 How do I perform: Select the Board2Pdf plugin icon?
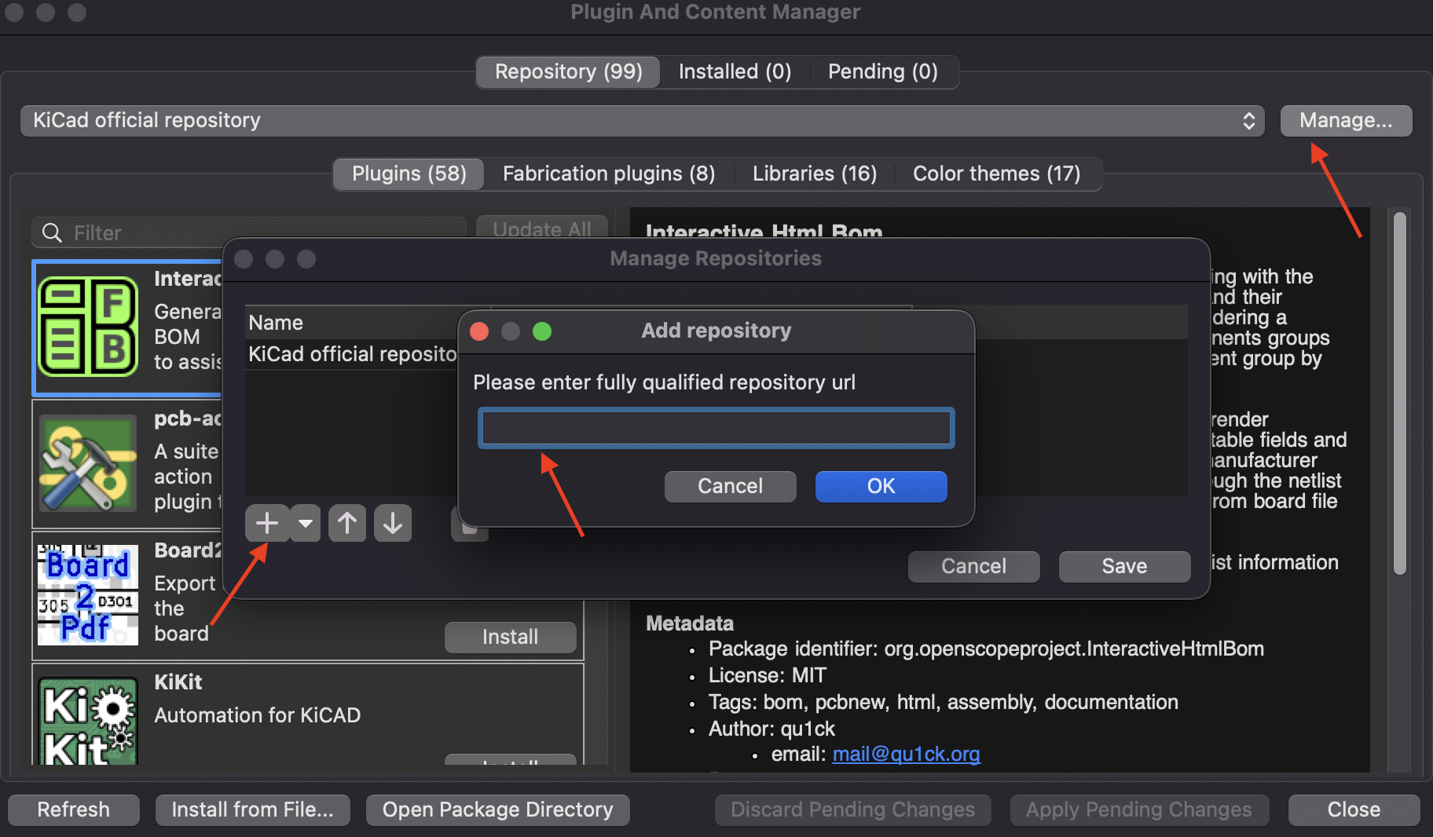(87, 594)
